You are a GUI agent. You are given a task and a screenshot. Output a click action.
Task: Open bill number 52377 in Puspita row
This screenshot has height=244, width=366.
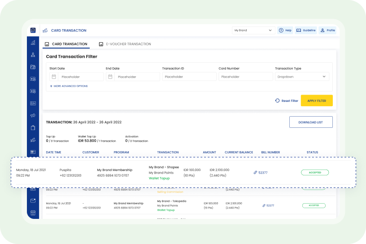[263, 173]
